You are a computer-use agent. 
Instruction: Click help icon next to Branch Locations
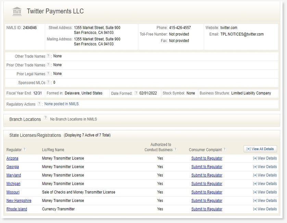tap(46, 118)
